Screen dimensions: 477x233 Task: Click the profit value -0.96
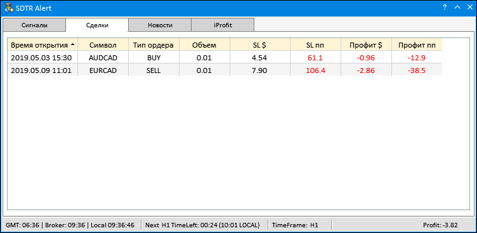(x=366, y=58)
